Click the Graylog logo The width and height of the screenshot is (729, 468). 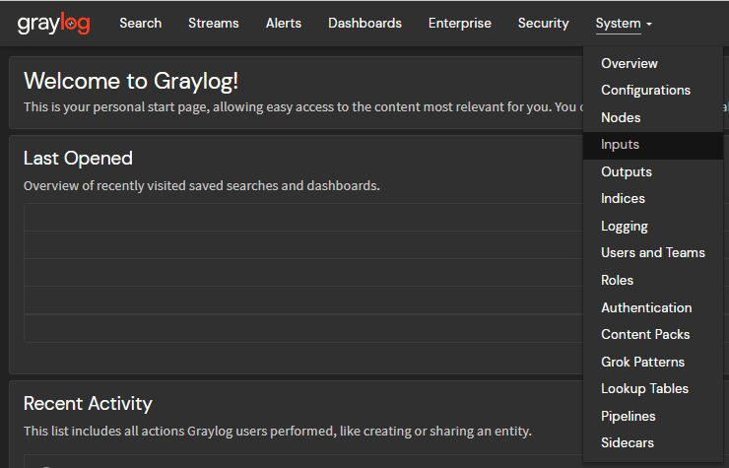[x=53, y=24]
